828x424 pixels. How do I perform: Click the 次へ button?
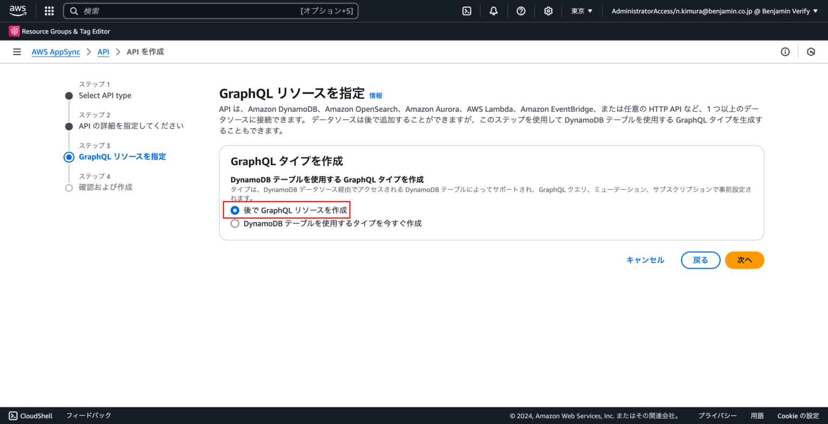click(x=744, y=260)
